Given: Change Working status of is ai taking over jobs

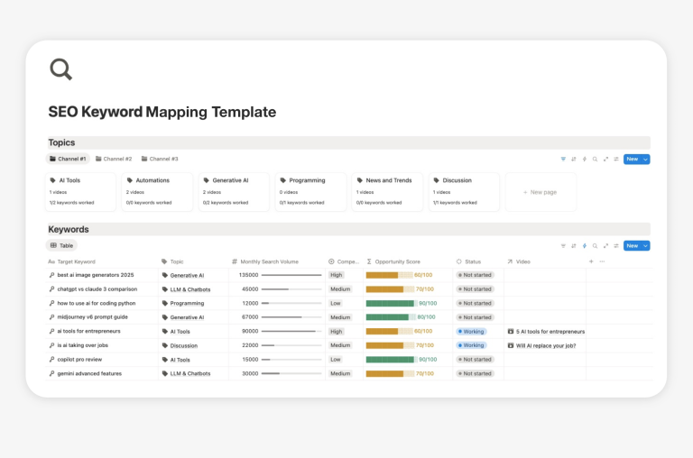Looking at the screenshot, I should point(471,345).
